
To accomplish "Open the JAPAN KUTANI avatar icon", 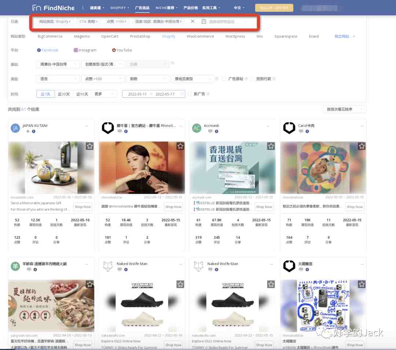I will point(15,128).
